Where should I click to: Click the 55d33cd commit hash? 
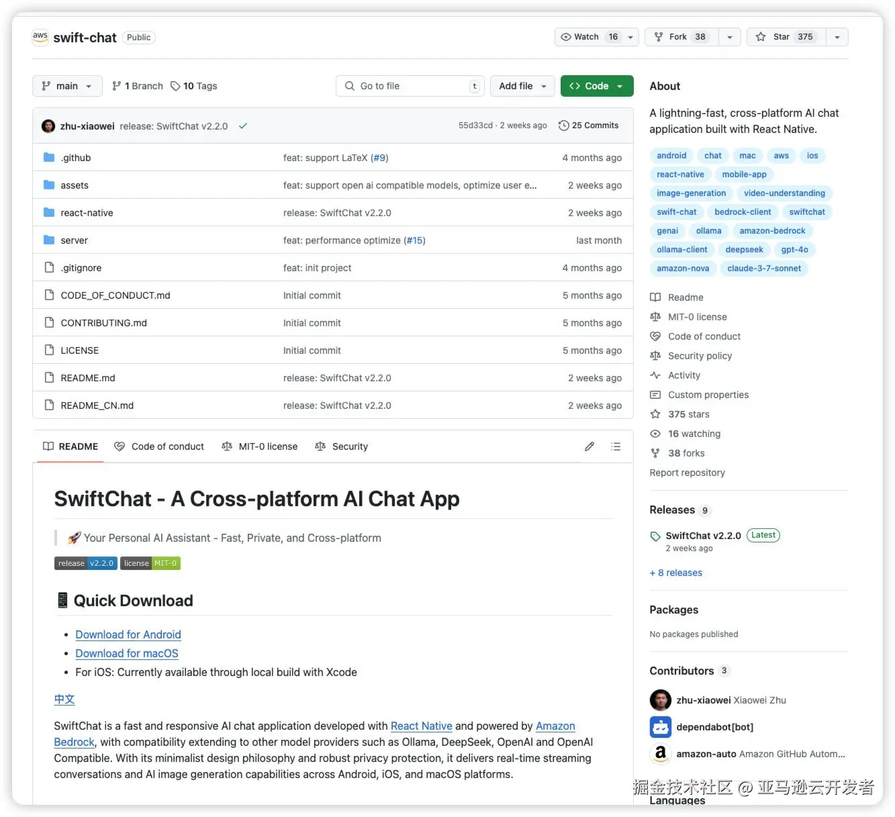pos(475,126)
